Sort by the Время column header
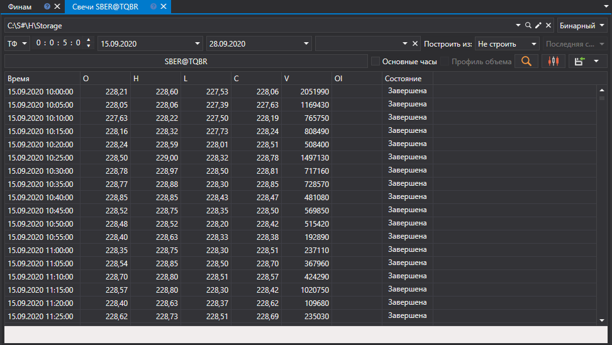The image size is (612, 345). (42, 79)
